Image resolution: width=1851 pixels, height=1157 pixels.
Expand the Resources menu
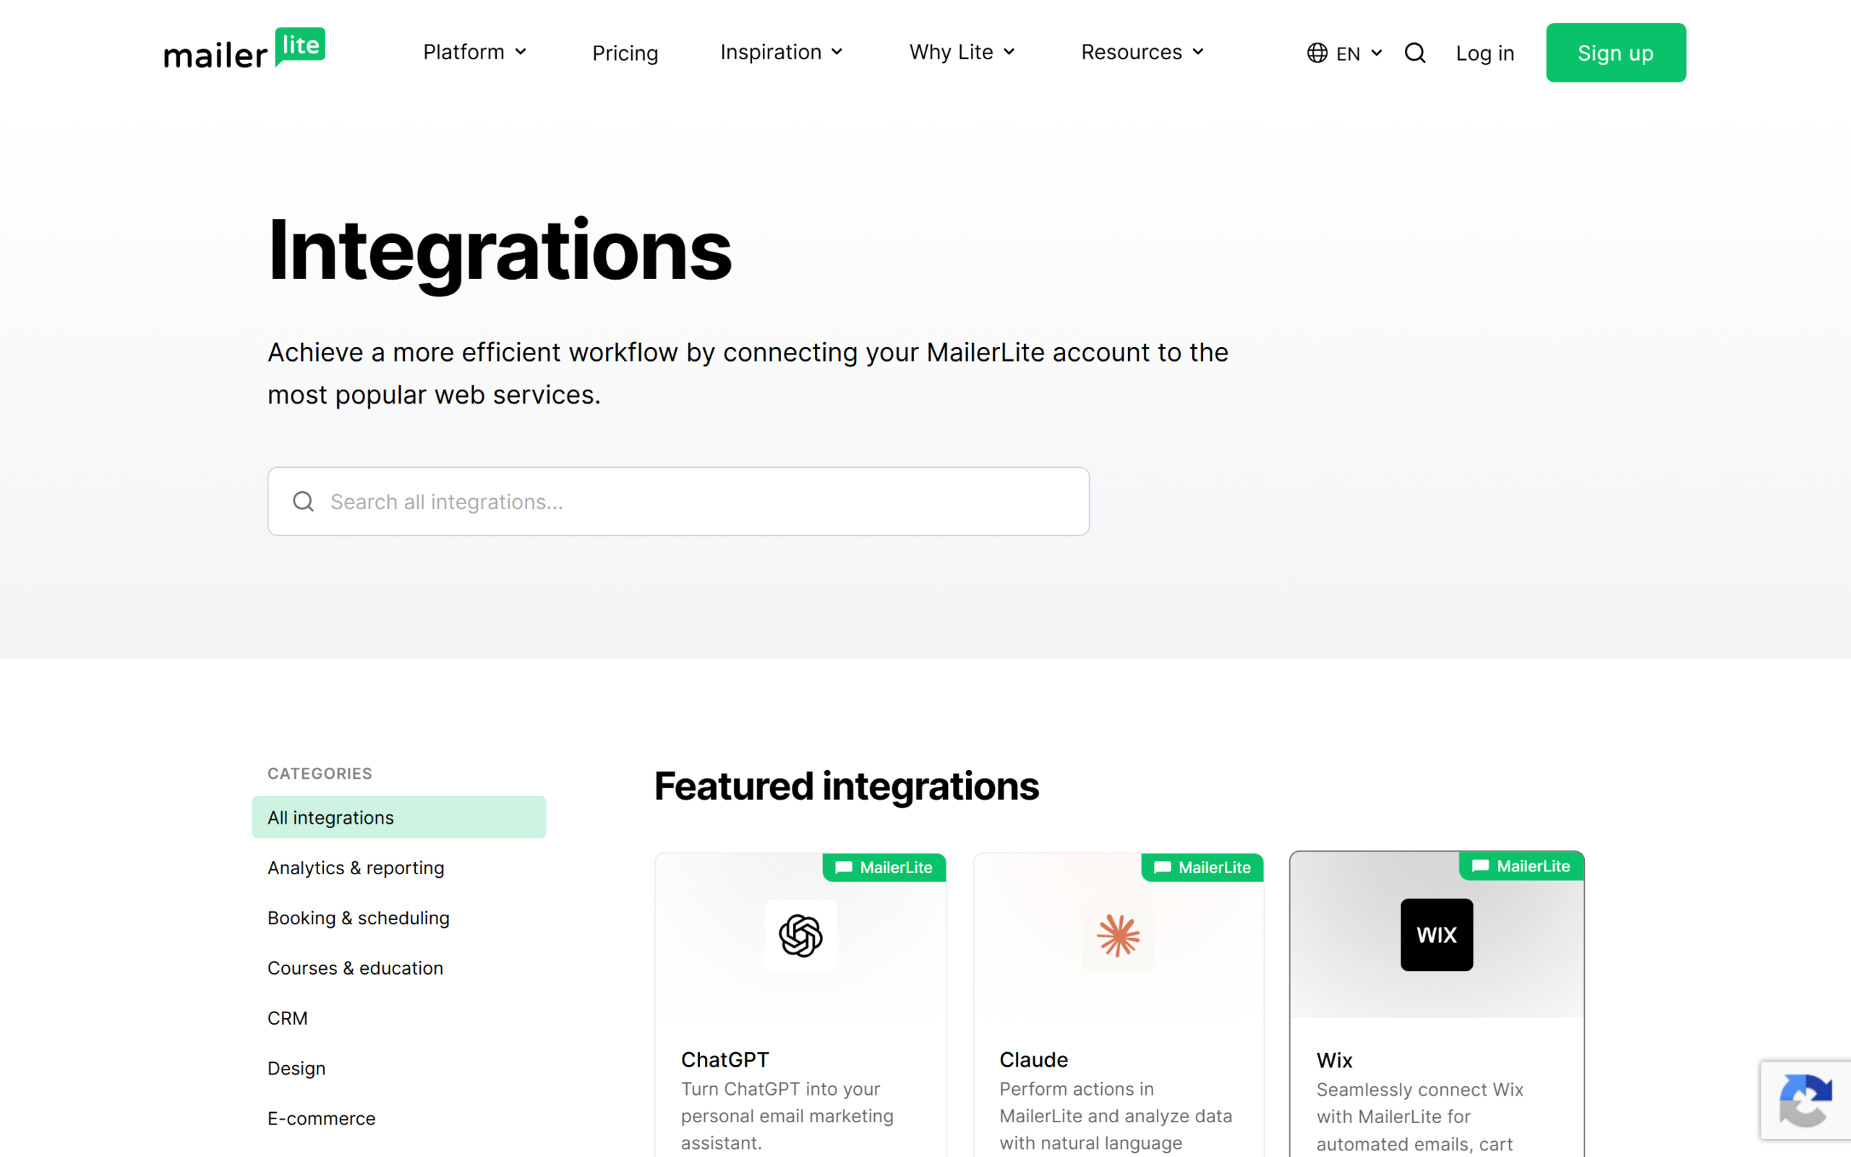point(1142,52)
